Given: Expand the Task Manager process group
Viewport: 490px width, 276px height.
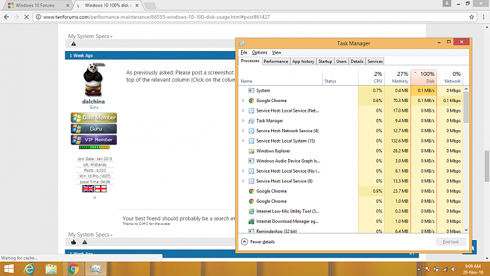Looking at the screenshot, I should (x=243, y=121).
